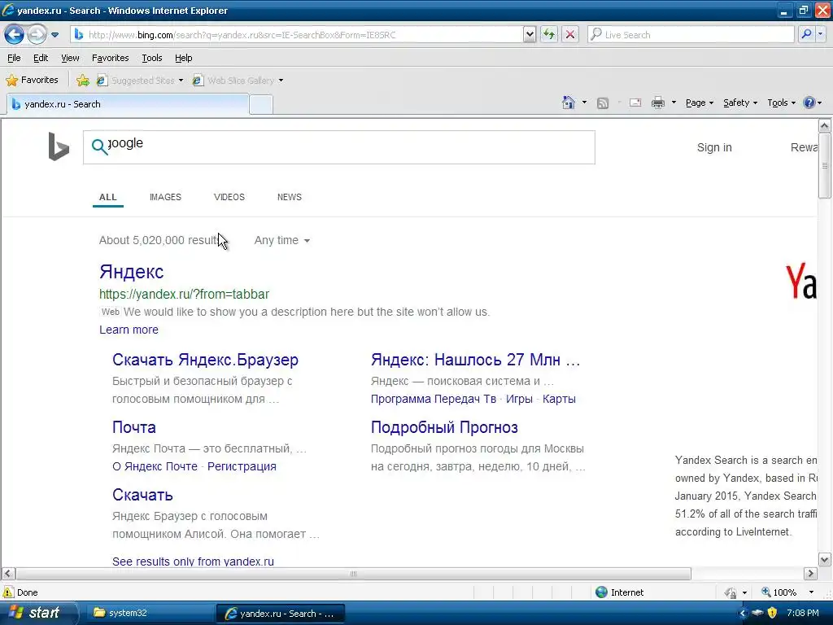
Task: Open the command bar Tools menu
Action: 781,103
